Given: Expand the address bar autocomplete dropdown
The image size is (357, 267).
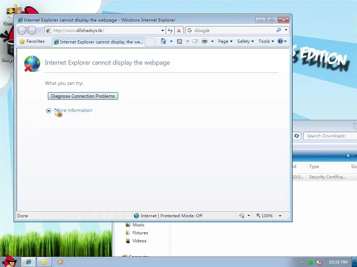Looking at the screenshot, I should point(162,31).
